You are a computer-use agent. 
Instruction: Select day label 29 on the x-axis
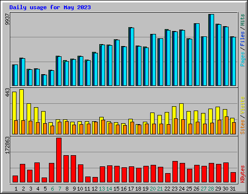[x=218, y=189]
